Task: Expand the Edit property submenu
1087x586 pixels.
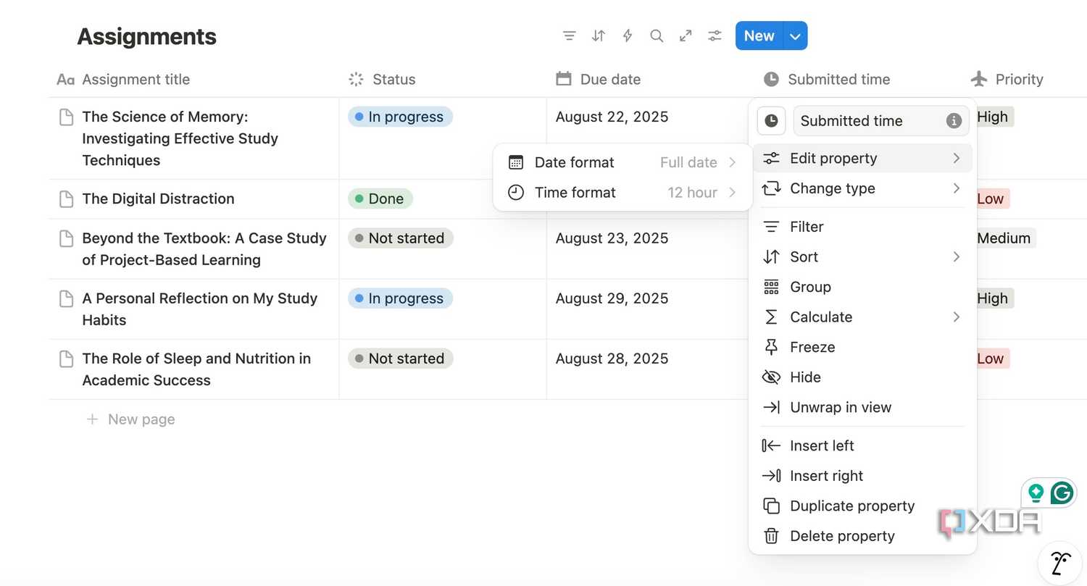Action: click(x=862, y=159)
